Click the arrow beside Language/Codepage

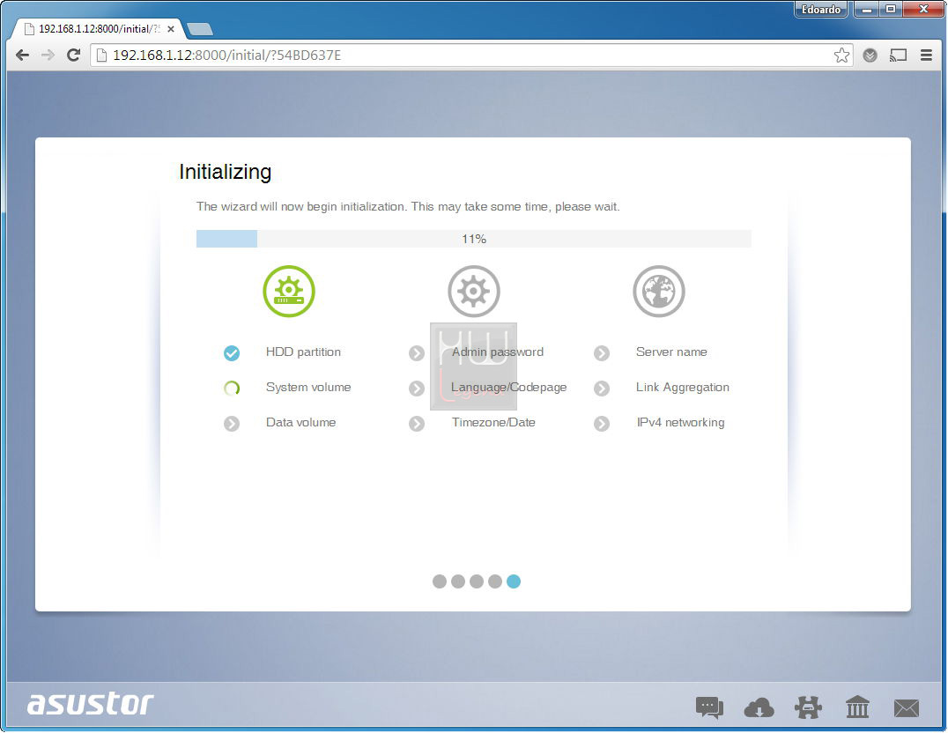point(417,388)
